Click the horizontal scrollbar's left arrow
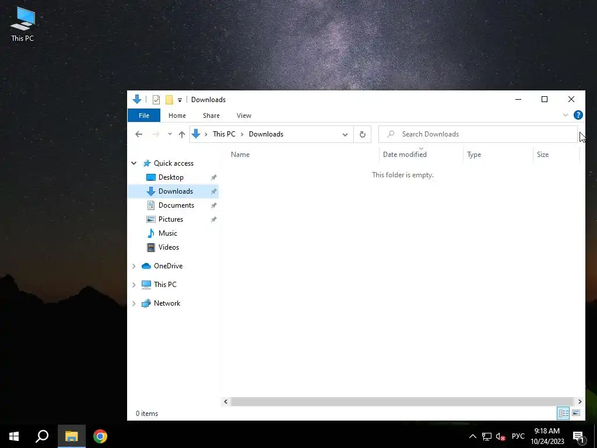The height and width of the screenshot is (448, 597). coord(226,401)
